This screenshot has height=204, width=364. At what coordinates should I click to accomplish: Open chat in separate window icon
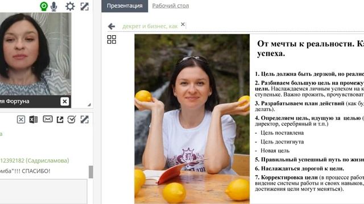pos(60,120)
